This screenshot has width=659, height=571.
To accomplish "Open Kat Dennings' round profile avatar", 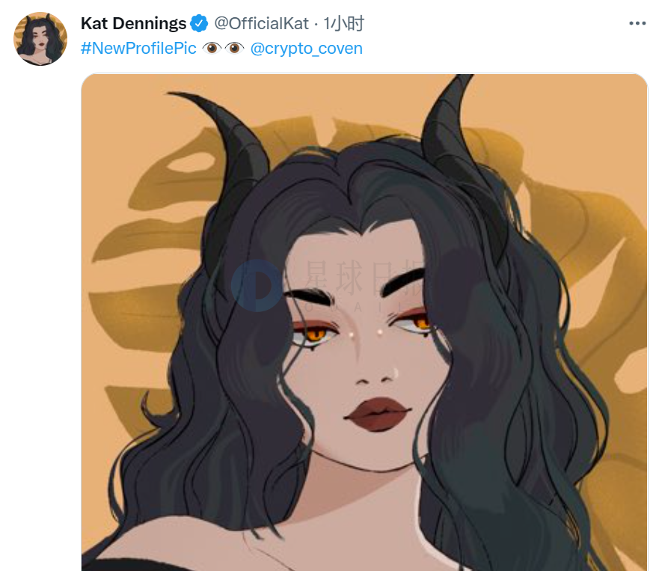I will (40, 39).
